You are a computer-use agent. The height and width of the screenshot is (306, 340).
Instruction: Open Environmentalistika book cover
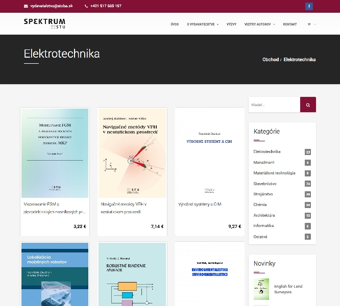click(210, 274)
